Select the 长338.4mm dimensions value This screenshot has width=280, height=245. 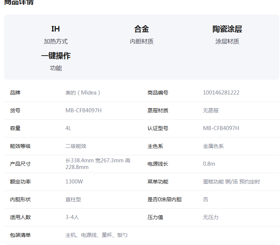pyautogui.click(x=98, y=164)
